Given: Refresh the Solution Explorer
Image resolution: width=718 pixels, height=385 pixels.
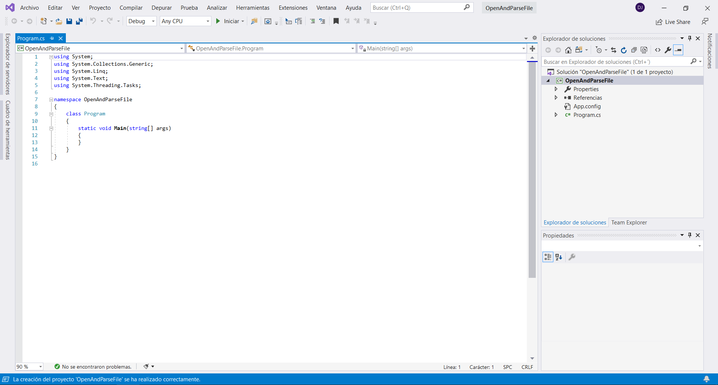Looking at the screenshot, I should (x=624, y=50).
